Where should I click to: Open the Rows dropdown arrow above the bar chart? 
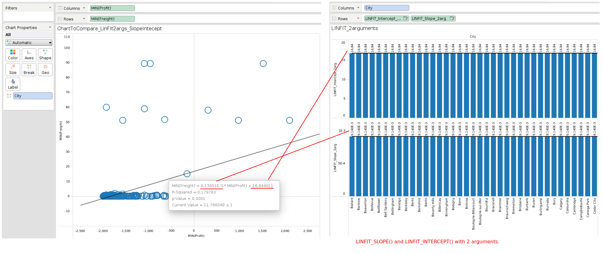358,19
